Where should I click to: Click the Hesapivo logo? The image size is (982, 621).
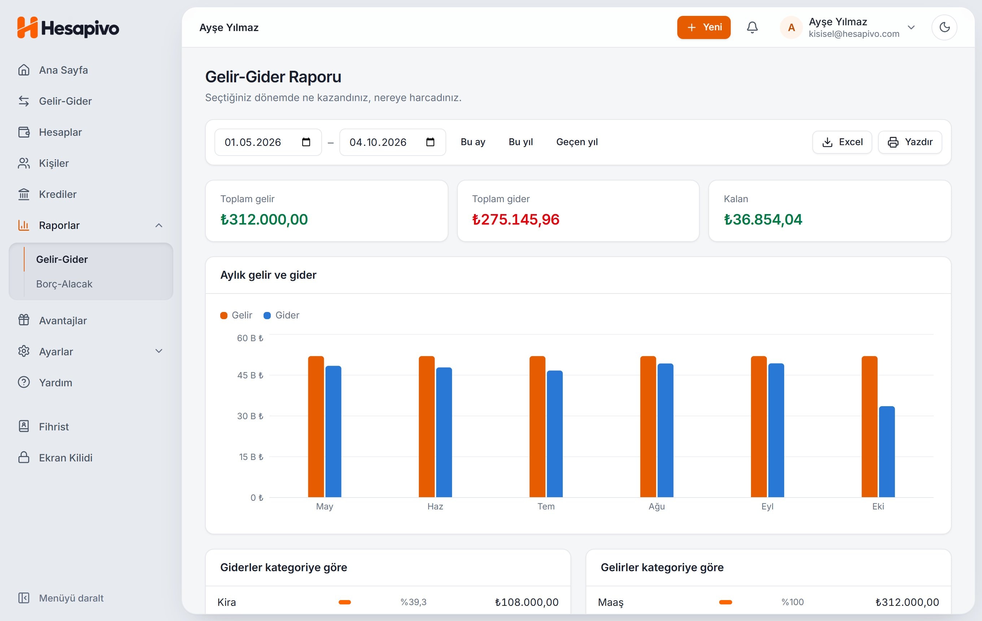pos(68,28)
